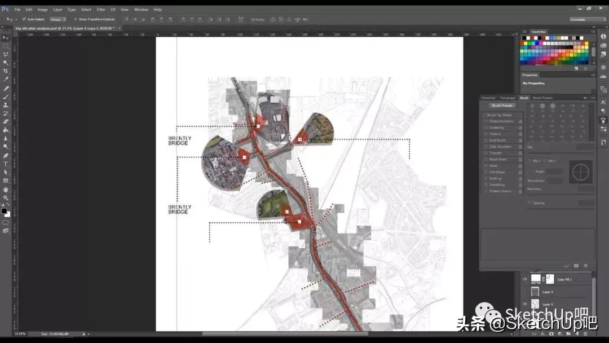Delete layer using the trash icon

point(585,333)
